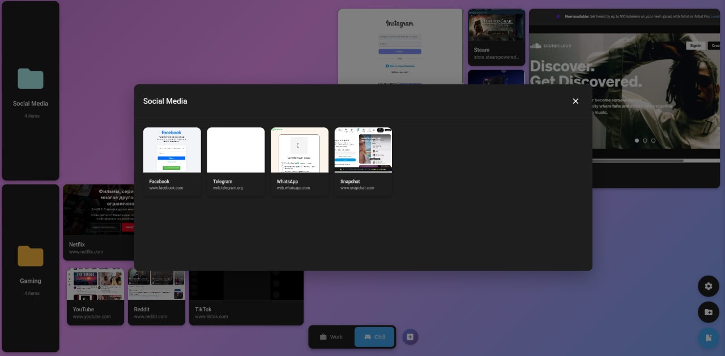Click the gamepad icon inside the Chill button
The image size is (725, 356).
pos(368,337)
